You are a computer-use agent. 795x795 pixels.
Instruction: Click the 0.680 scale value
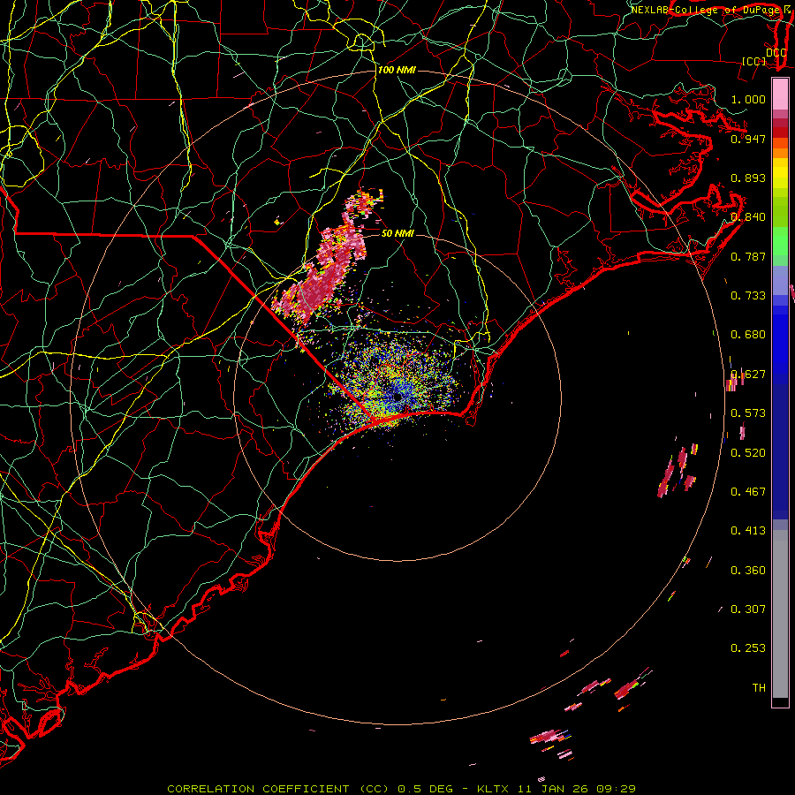click(x=748, y=335)
